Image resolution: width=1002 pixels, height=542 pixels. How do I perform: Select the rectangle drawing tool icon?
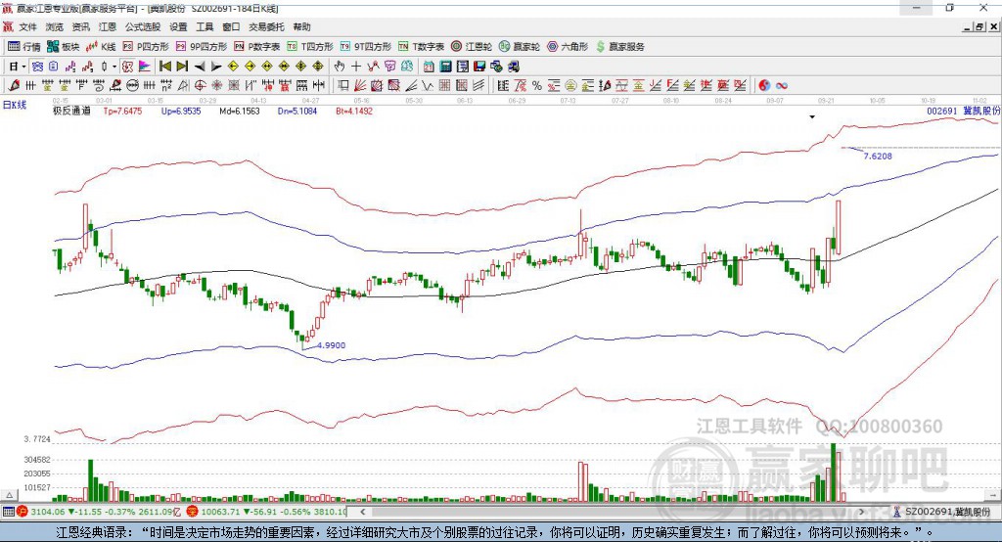click(343, 86)
